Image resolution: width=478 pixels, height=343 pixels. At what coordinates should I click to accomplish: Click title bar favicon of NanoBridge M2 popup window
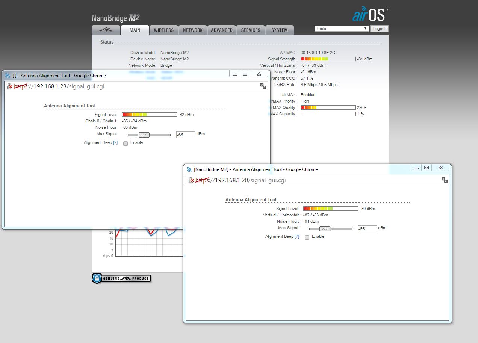click(189, 169)
